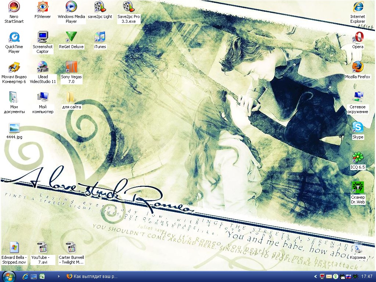Image resolution: width=376 pixels, height=282 pixels.
Task: Click network connection tray icon
Action: (322, 276)
